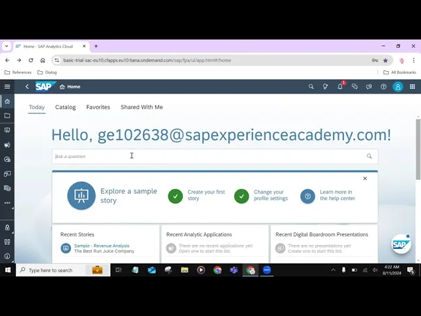Viewport: 421px width, 316px height.
Task: Open the Security lock sidebar icon
Action: tap(7, 227)
